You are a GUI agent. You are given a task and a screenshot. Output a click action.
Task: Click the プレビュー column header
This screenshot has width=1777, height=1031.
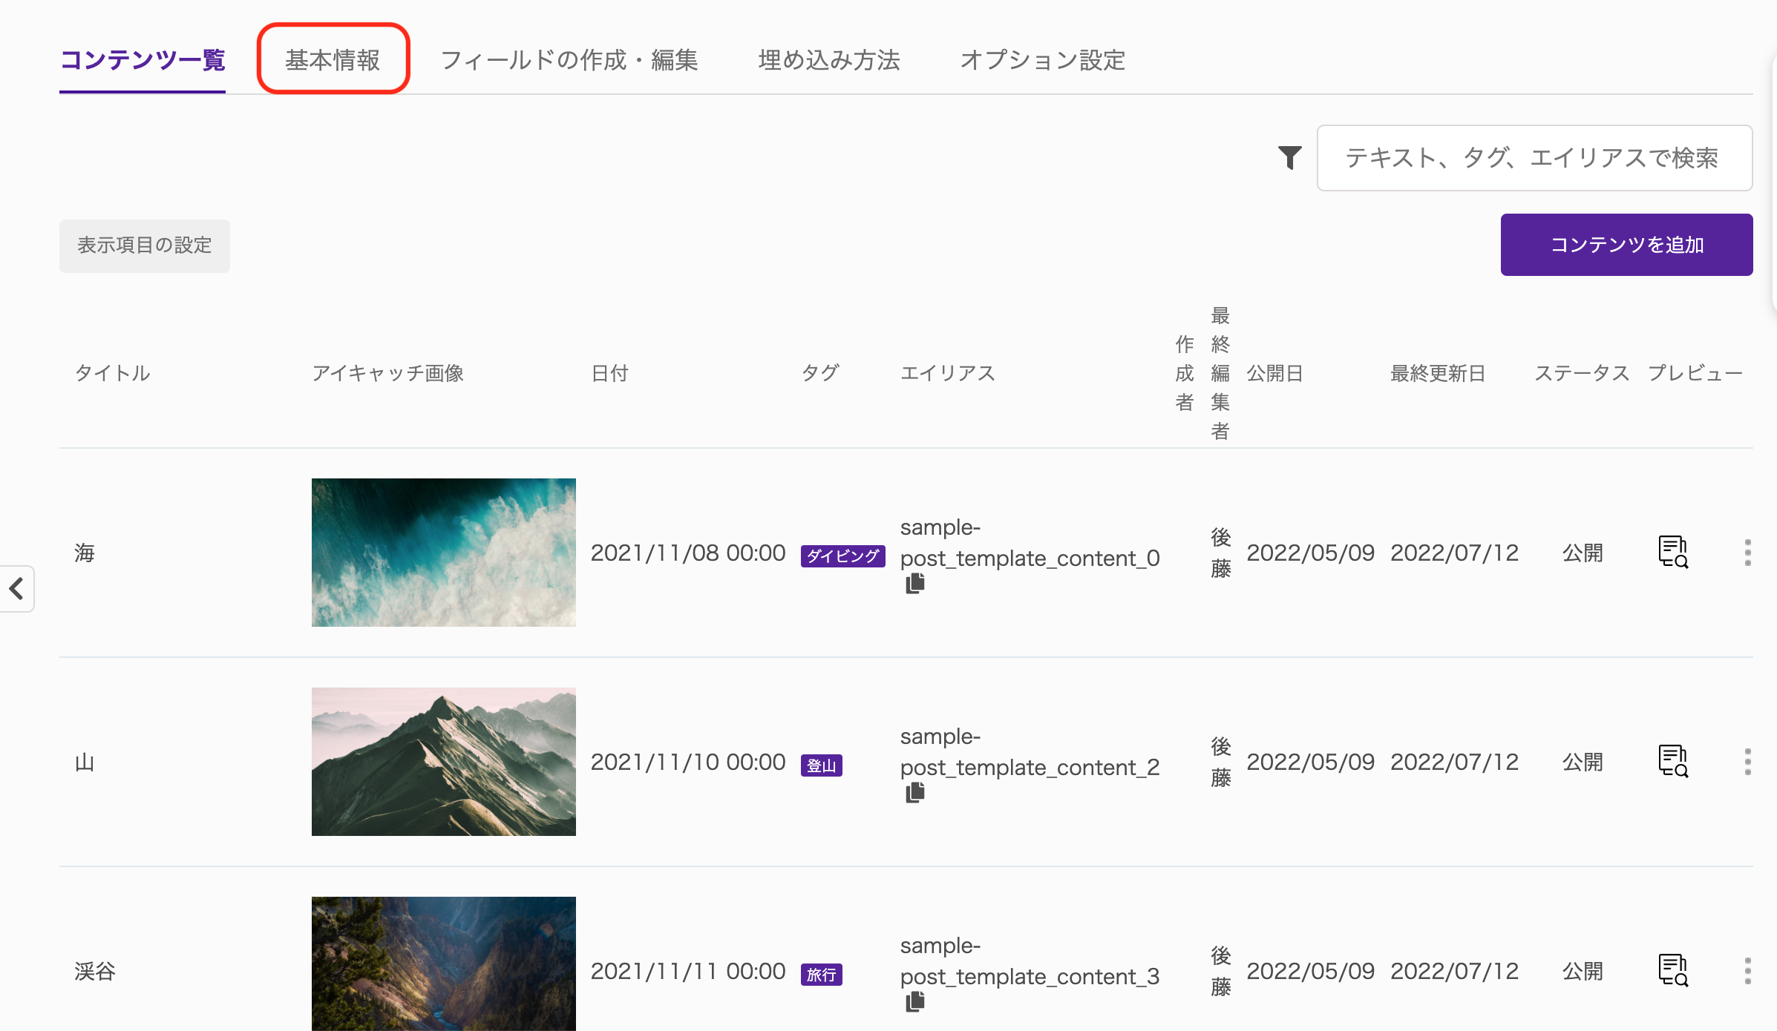pyautogui.click(x=1695, y=373)
